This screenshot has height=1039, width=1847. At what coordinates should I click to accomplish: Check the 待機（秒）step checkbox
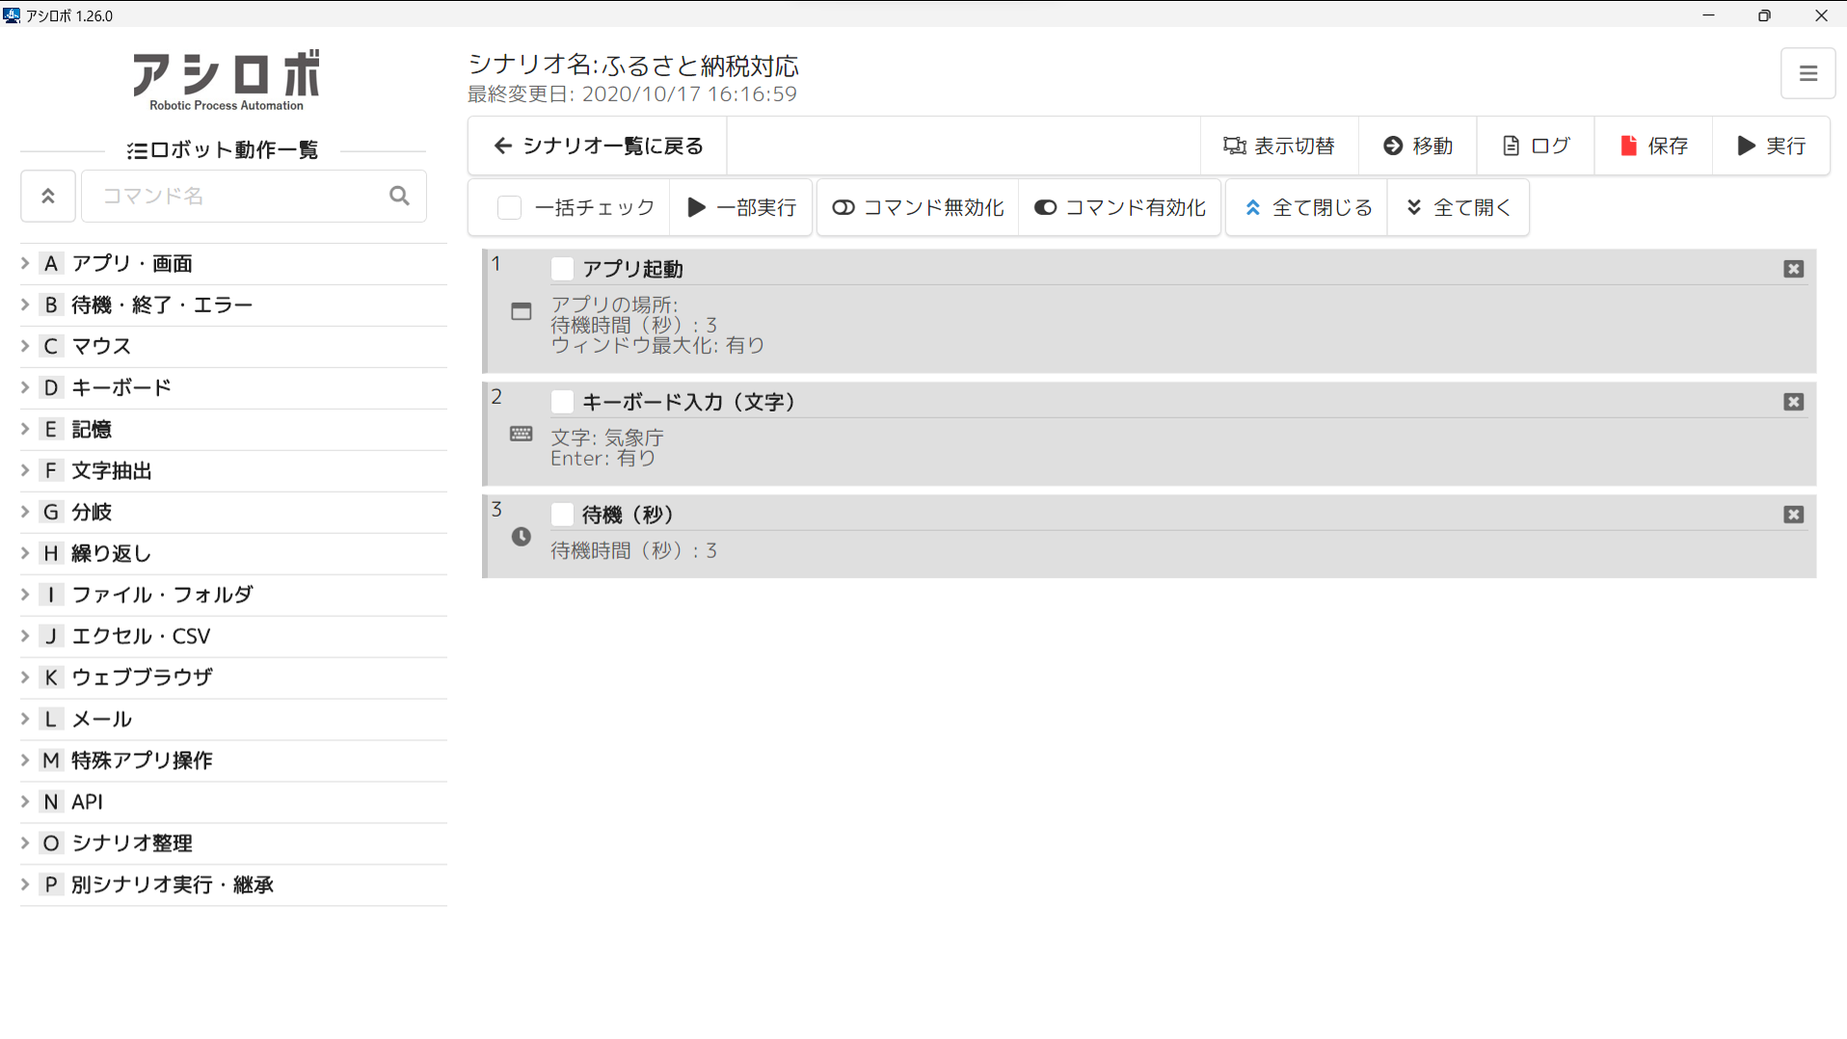point(562,515)
